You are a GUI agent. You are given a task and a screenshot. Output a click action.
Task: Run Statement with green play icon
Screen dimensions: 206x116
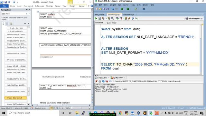96,18
